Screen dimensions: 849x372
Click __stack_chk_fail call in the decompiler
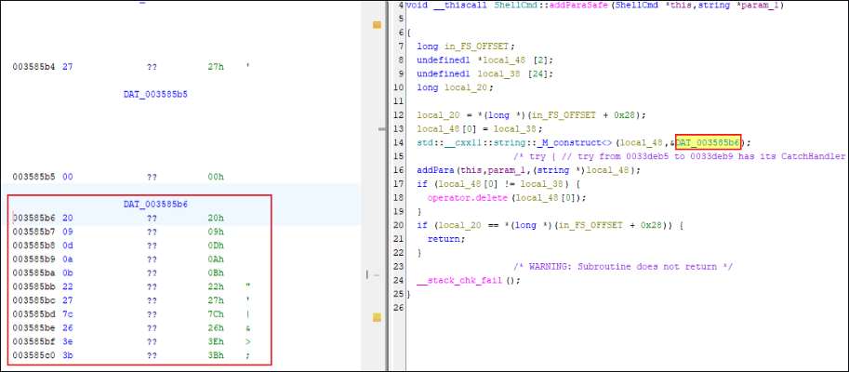coord(455,280)
